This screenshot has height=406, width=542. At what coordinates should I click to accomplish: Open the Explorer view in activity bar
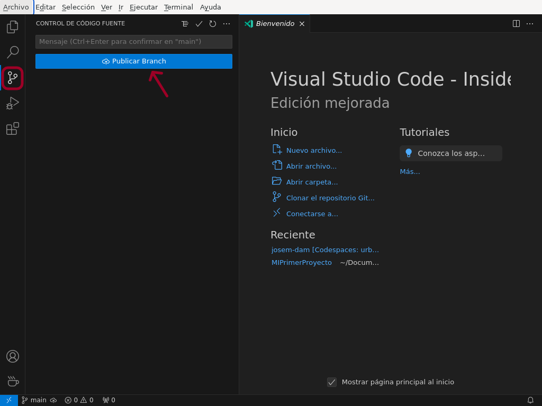[x=13, y=27]
